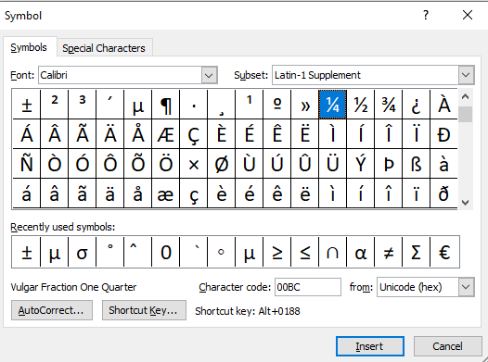Select the one quarter fraction symbol
The height and width of the screenshot is (362, 488).
point(332,105)
